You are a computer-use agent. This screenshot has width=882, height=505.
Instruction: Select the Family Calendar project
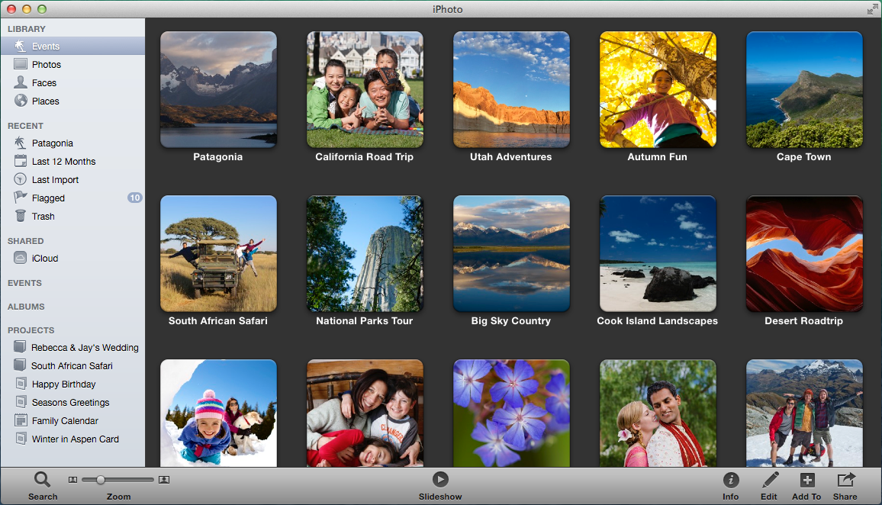click(72, 420)
